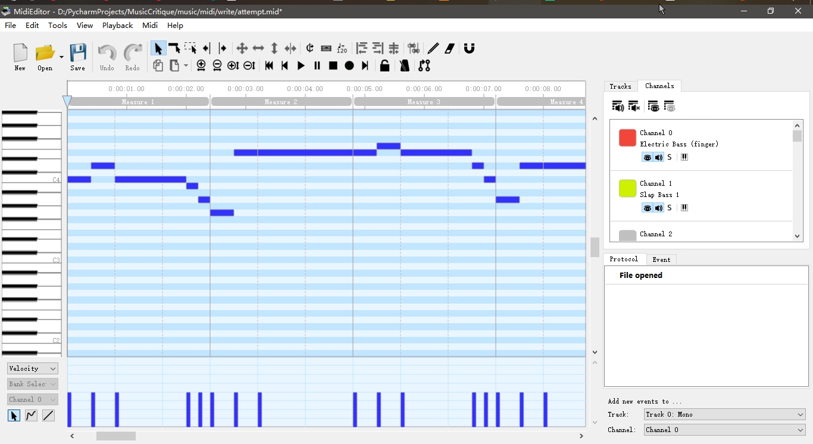Screen dimensions: 813x444
Task: Zoom in vertically
Action: (233, 65)
